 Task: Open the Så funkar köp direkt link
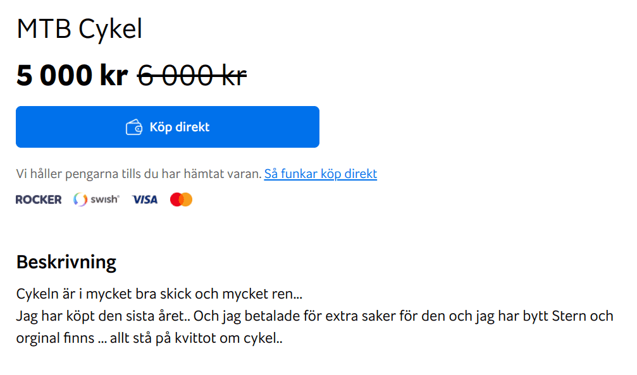pos(319,174)
